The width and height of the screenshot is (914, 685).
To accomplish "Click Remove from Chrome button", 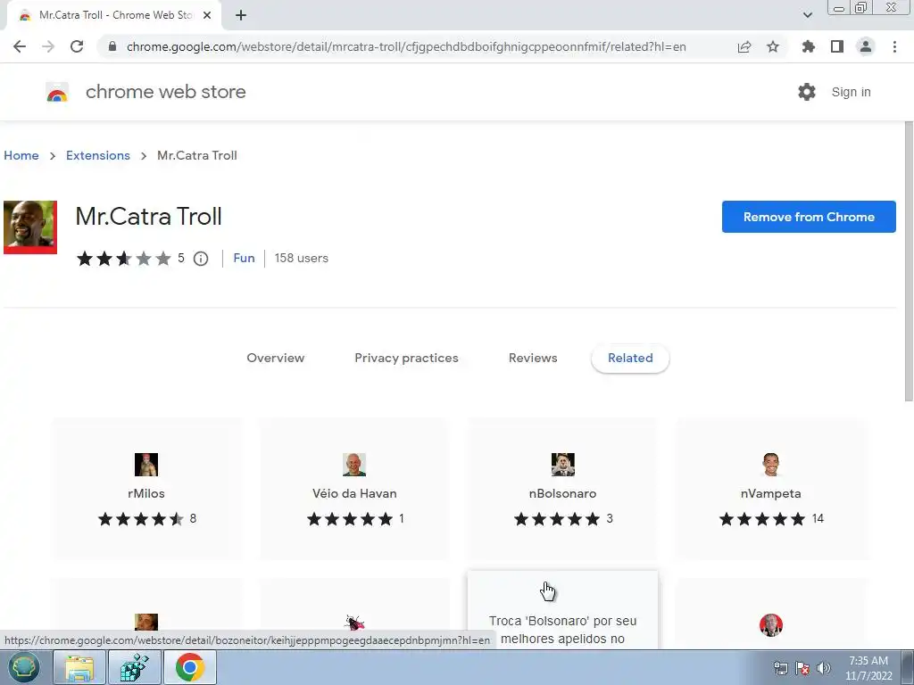I will click(809, 217).
